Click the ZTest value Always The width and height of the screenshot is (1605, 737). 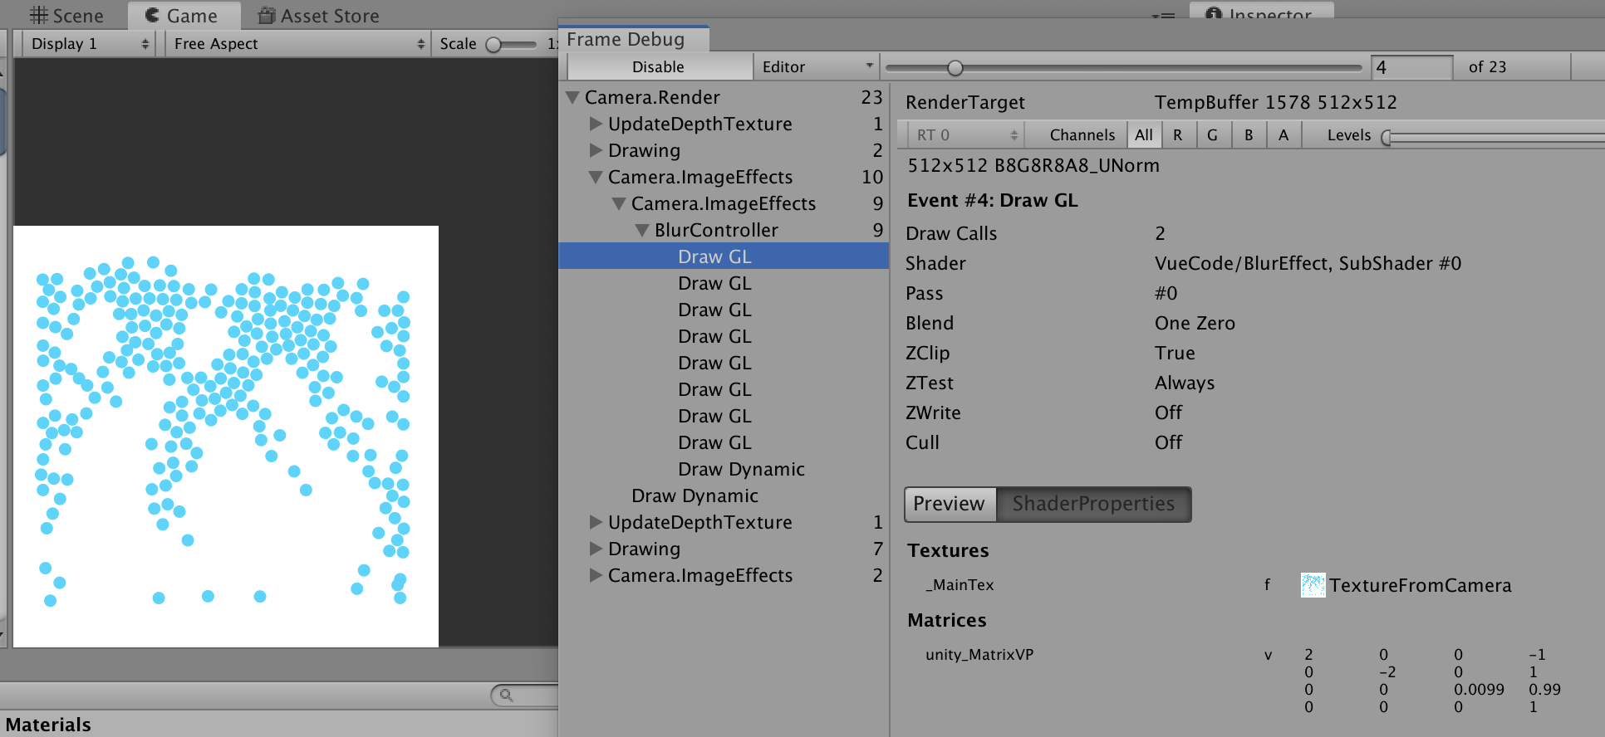(1185, 383)
